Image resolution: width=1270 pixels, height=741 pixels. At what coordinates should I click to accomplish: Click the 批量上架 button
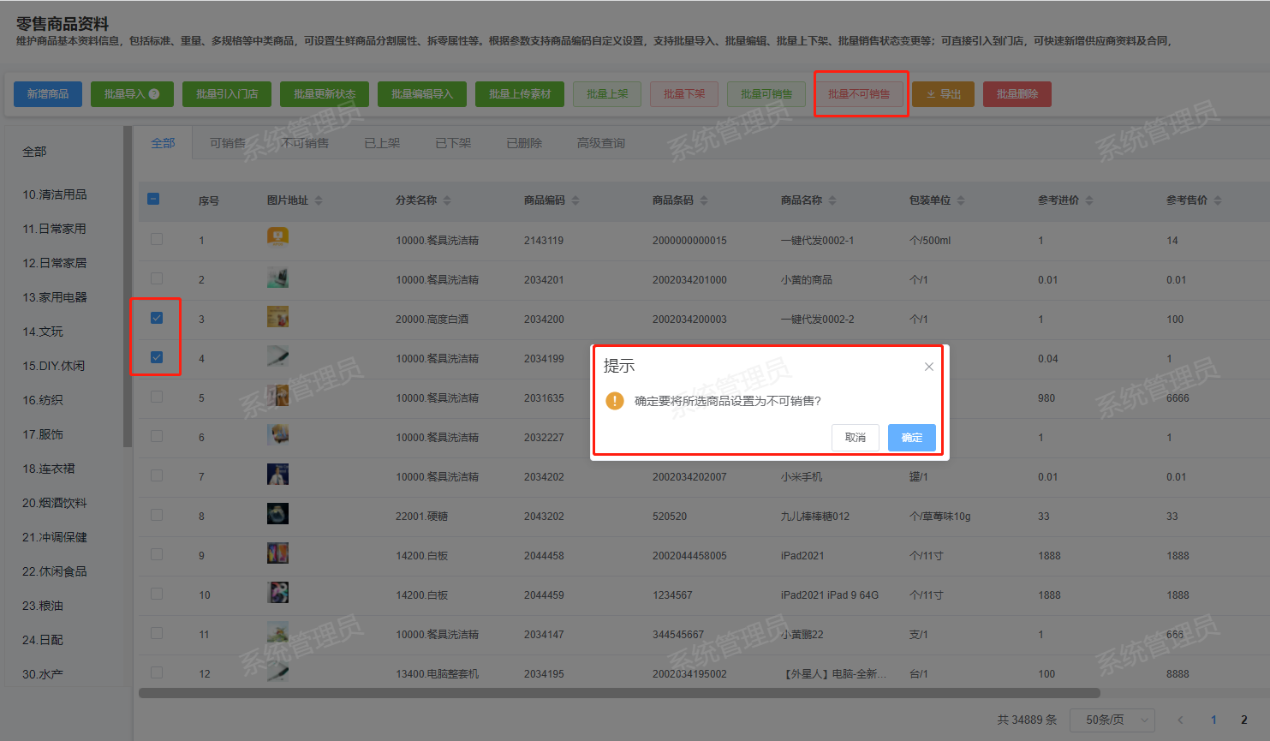point(607,94)
